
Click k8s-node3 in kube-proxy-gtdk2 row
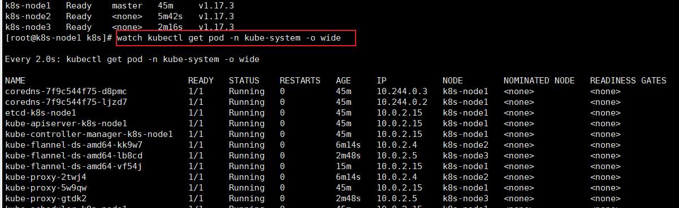pos(465,198)
